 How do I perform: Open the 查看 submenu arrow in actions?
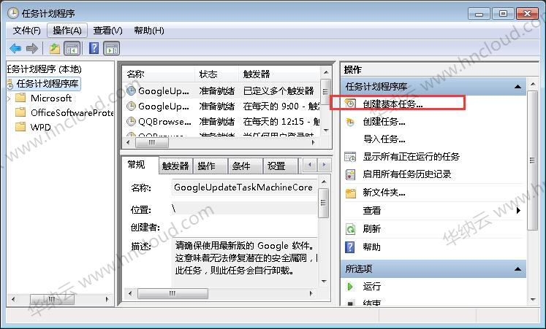[x=518, y=211]
